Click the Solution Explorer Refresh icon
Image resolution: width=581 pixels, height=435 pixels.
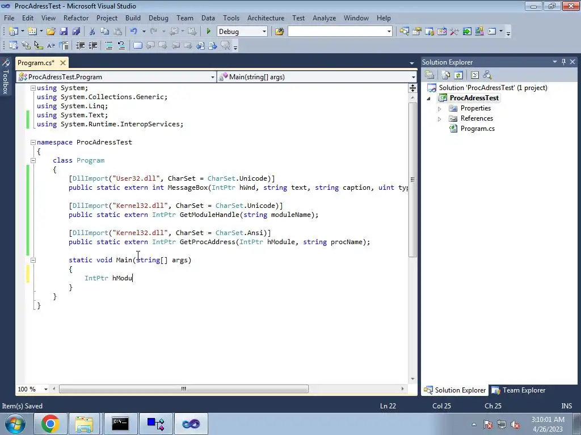[458, 75]
